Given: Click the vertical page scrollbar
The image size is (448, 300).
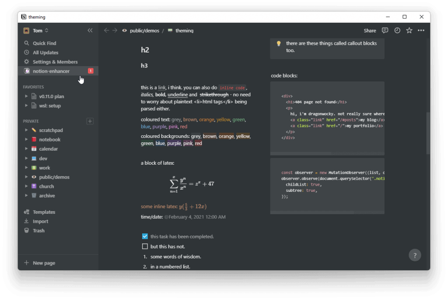Looking at the screenshot, I should tap(428, 132).
